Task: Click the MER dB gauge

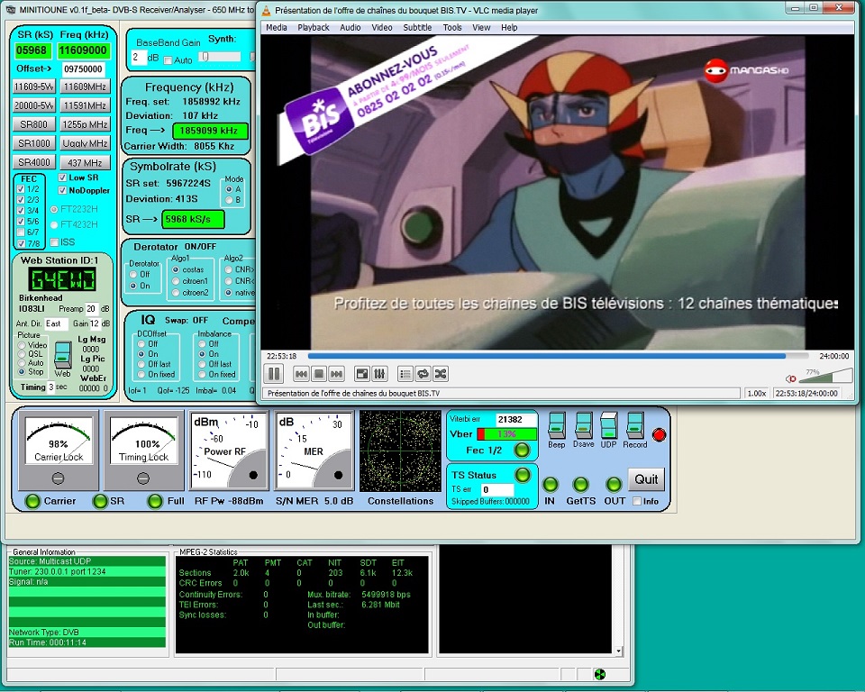Action: tap(314, 451)
